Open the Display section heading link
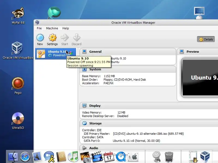Image resolution: width=218 pixels, height=163 pixels. pyautogui.click(x=95, y=106)
